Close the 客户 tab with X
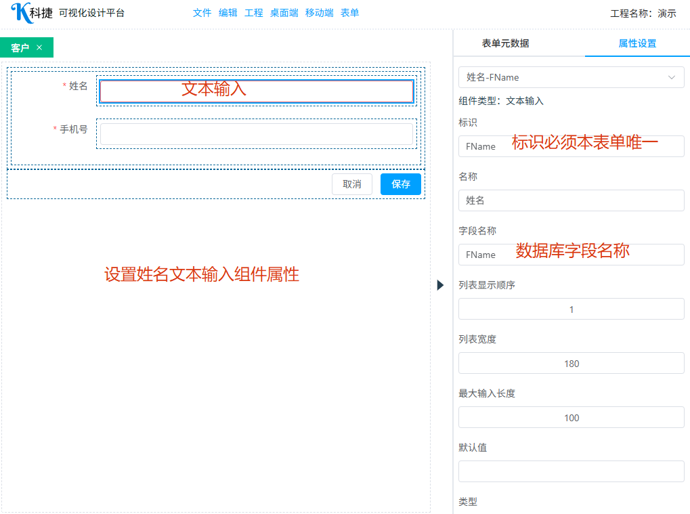Screen dimensions: 690x514 (39, 47)
